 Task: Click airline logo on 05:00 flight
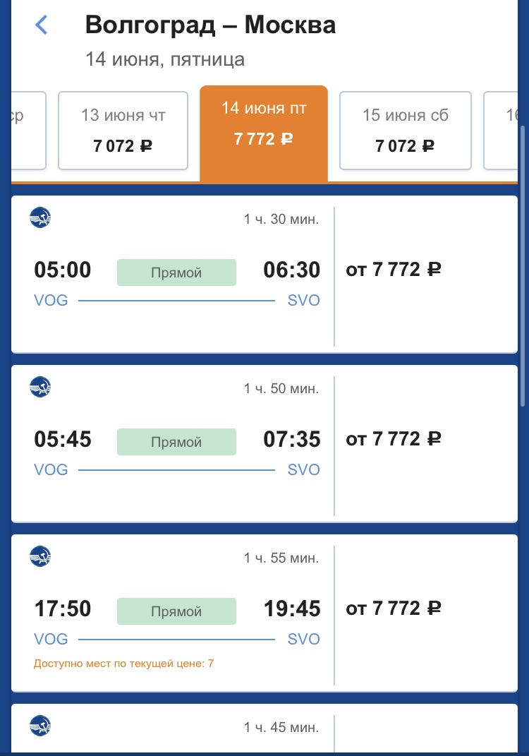40,218
